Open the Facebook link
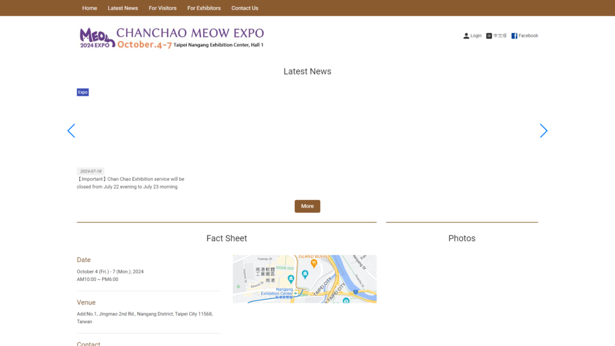The width and height of the screenshot is (615, 346). point(528,35)
